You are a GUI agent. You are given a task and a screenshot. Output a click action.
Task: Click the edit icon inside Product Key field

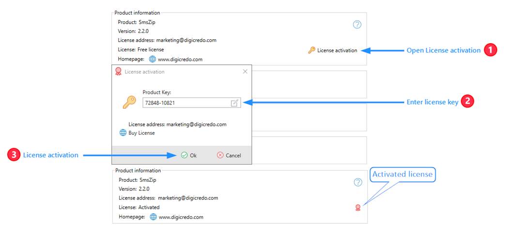[234, 103]
